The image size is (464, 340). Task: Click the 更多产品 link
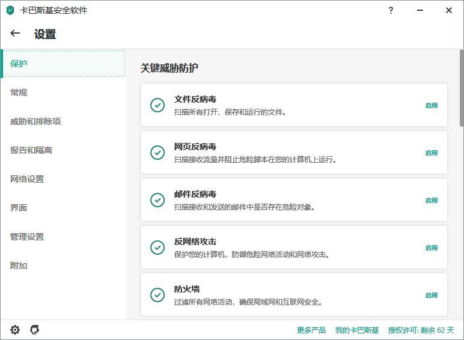311,330
